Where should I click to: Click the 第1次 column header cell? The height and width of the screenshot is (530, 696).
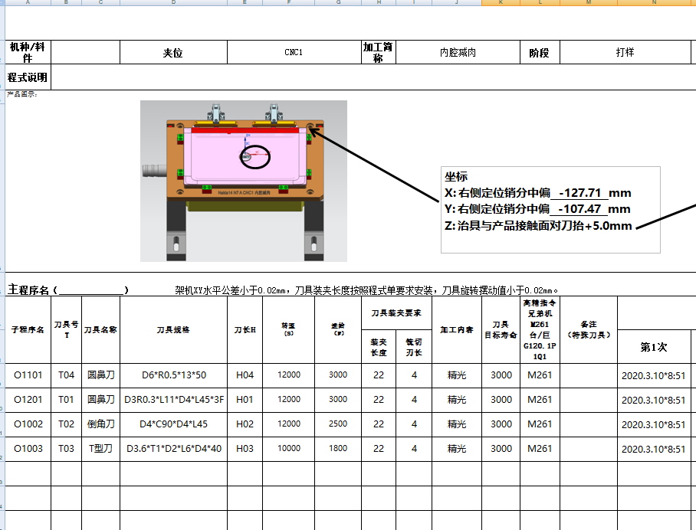tap(654, 348)
